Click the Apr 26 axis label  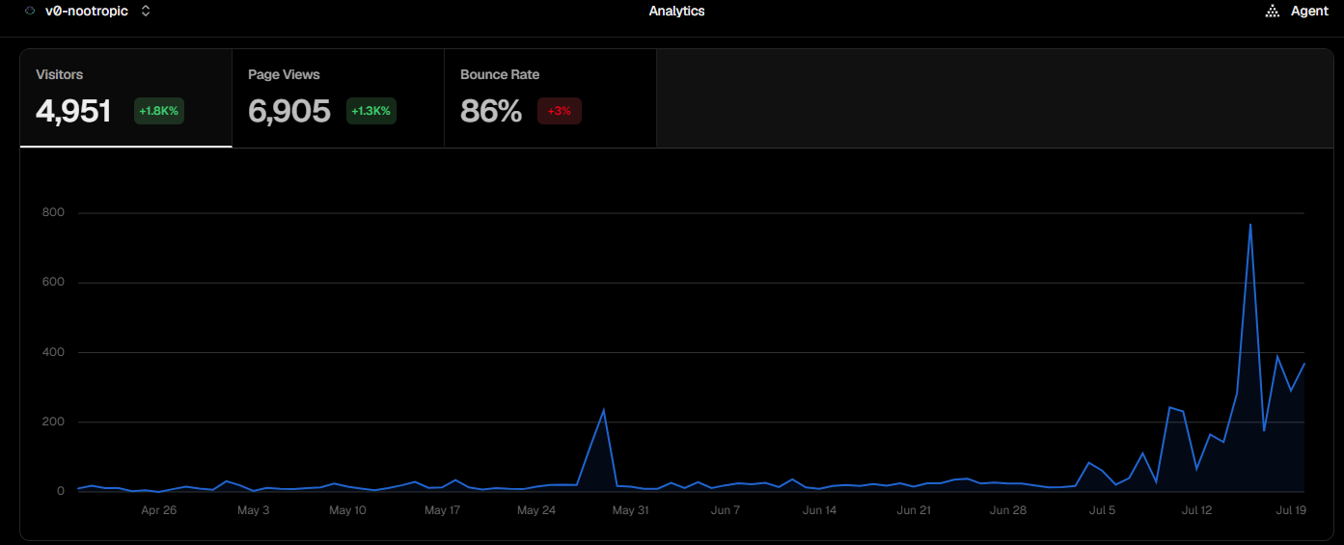[x=158, y=510]
